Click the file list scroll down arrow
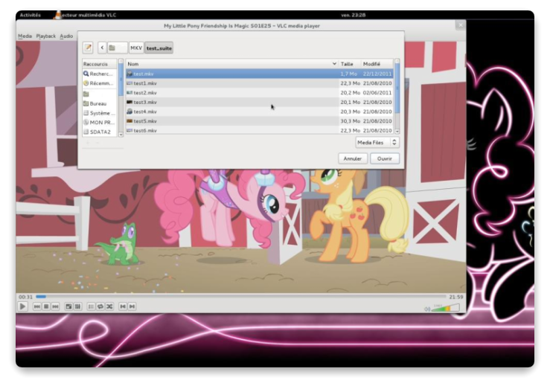 [397, 132]
